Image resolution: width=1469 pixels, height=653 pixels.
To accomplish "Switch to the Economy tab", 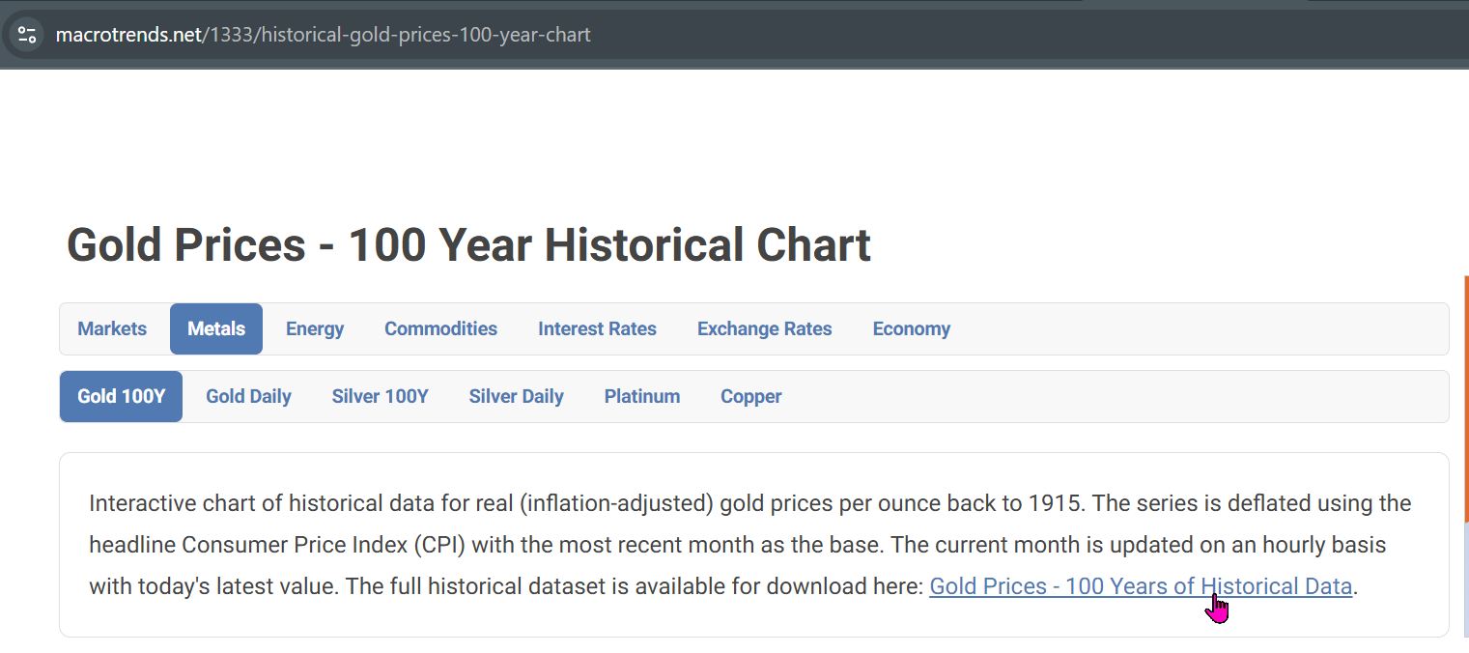I will click(911, 328).
